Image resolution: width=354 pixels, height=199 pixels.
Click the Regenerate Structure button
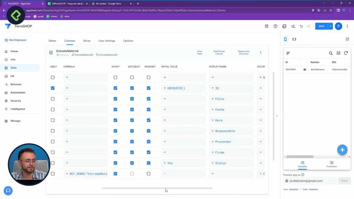[244, 52]
